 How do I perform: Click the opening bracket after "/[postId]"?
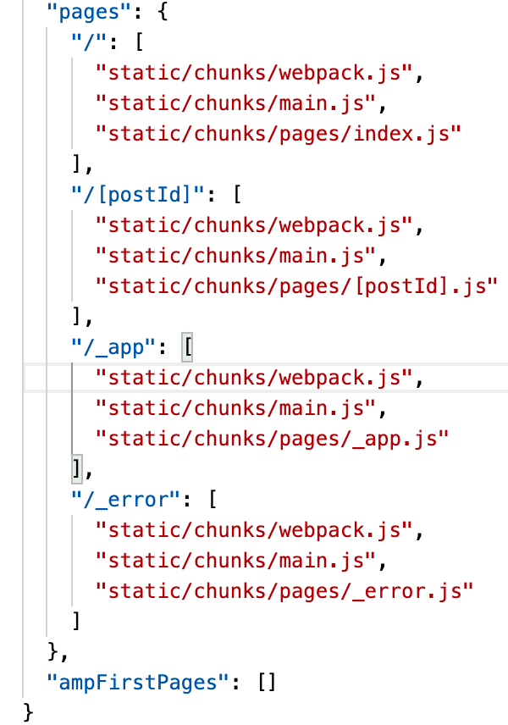coord(238,195)
